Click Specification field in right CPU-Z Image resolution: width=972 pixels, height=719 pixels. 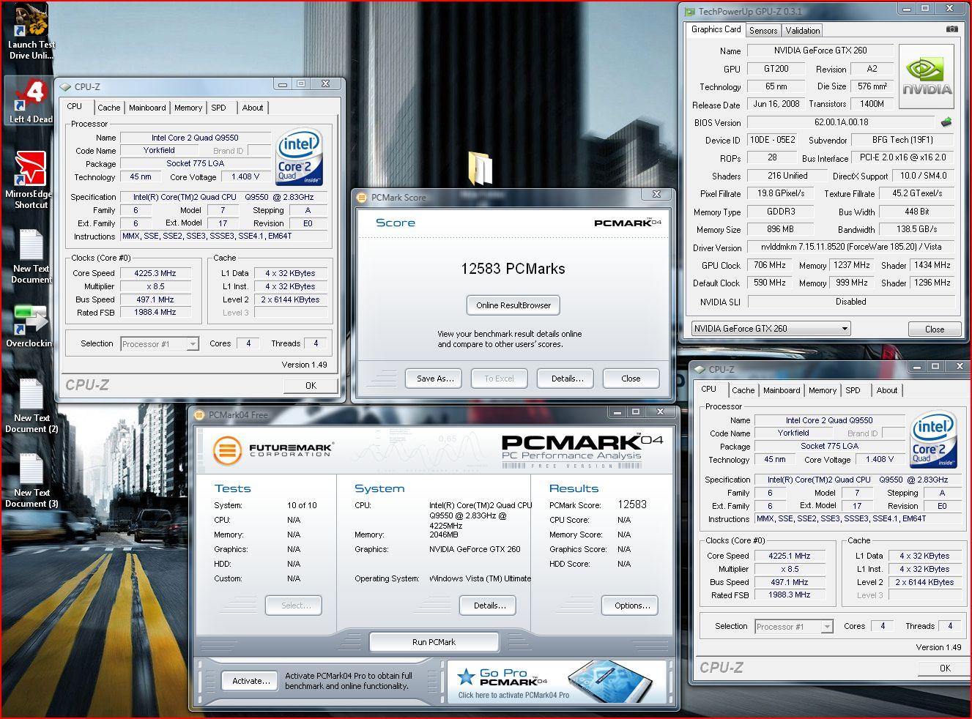(x=858, y=480)
